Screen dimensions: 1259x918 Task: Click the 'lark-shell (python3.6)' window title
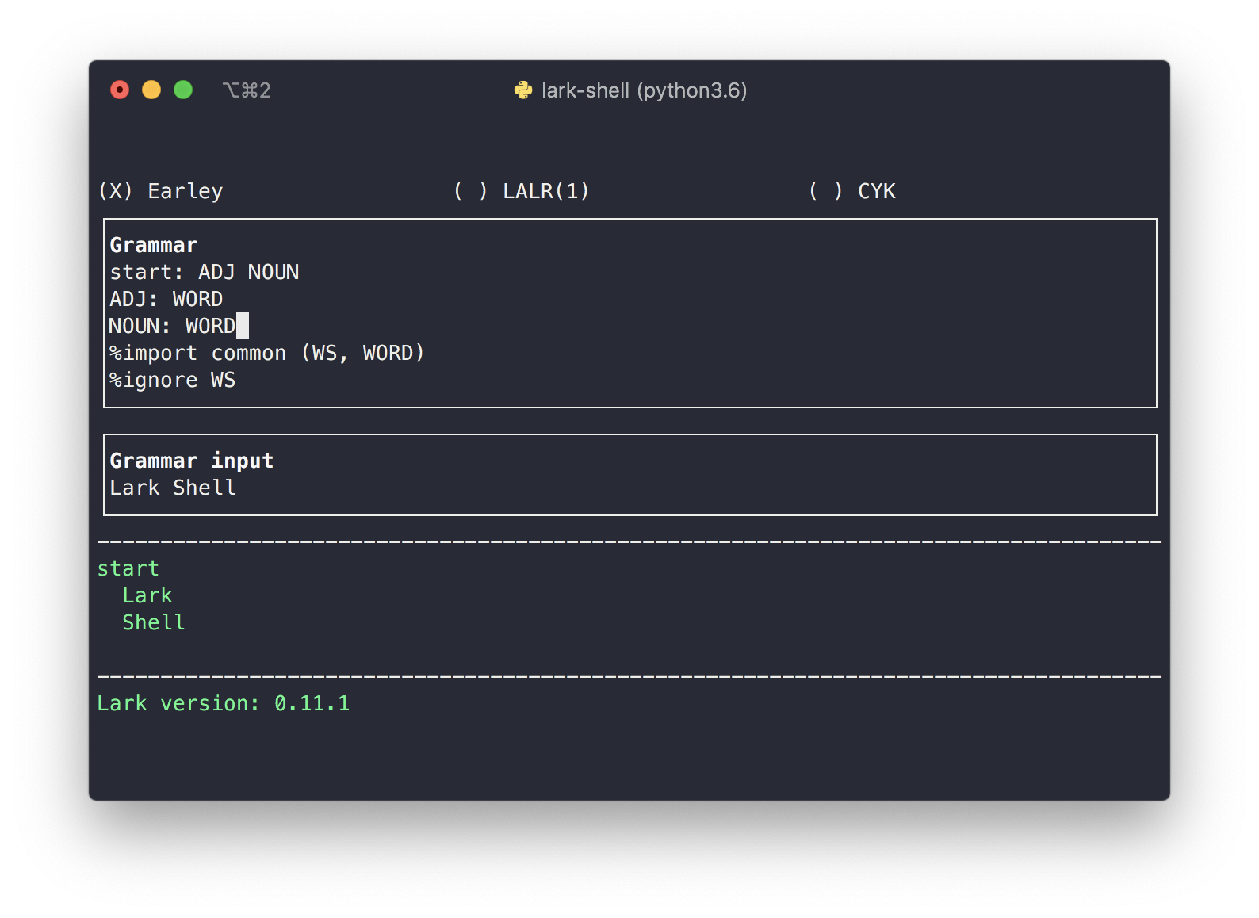pyautogui.click(x=644, y=90)
